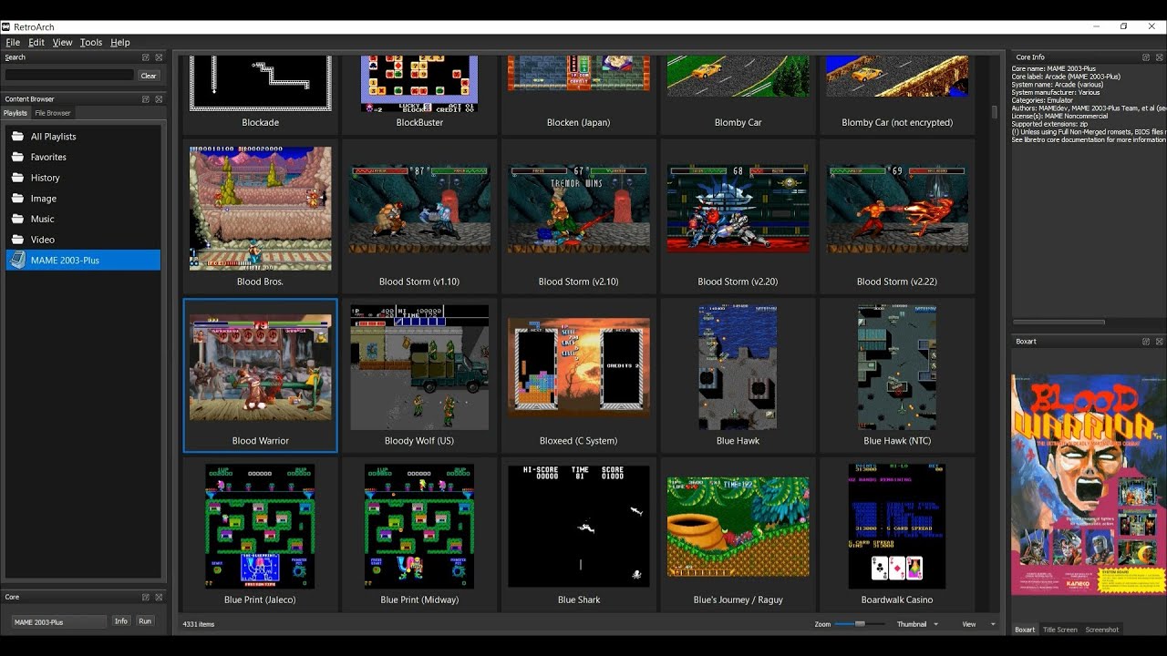Viewport: 1167px width, 656px height.
Task: Click the '4331 items' status text
Action: coord(199,624)
